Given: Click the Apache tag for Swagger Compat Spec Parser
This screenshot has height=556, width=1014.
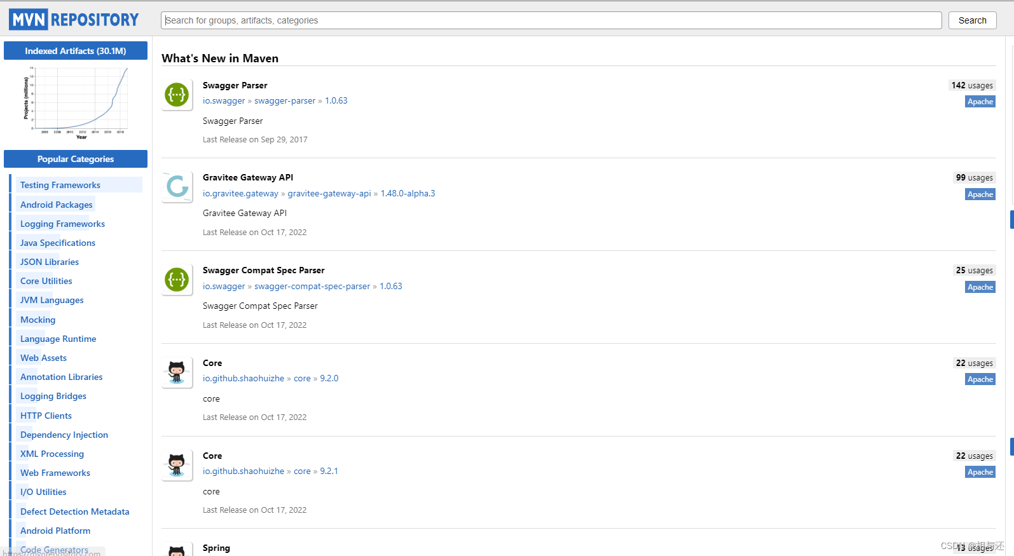Looking at the screenshot, I should 980,287.
